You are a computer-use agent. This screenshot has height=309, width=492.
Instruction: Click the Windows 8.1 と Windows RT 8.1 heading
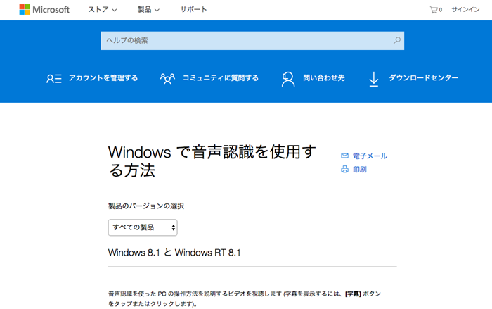click(174, 253)
